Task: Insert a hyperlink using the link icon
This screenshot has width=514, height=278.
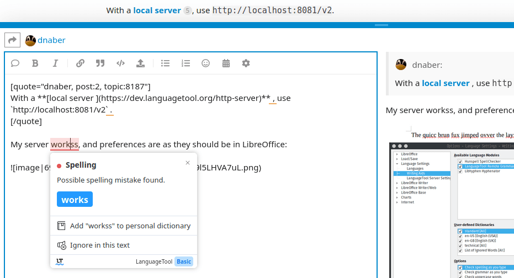Action: [80, 63]
